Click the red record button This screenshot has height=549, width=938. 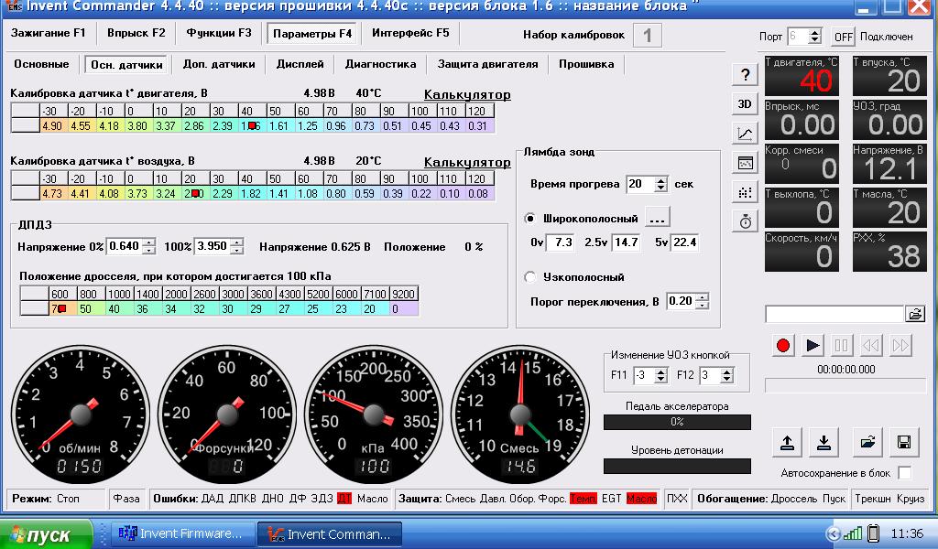click(x=782, y=345)
